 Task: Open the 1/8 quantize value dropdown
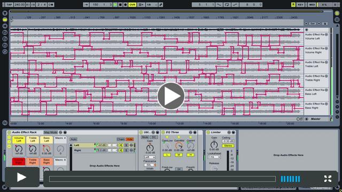[151, 5]
